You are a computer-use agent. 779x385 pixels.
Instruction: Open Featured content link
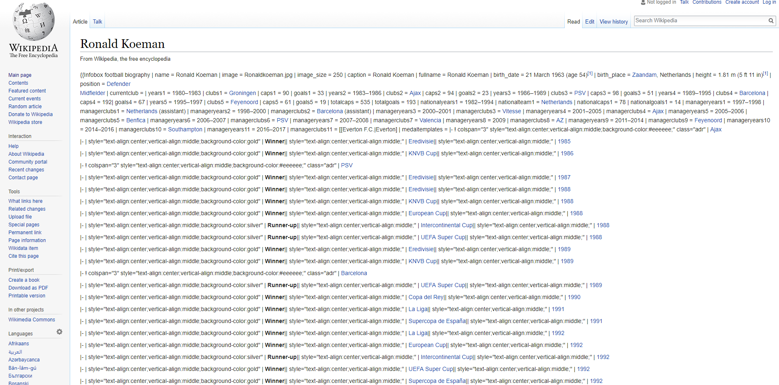point(27,91)
